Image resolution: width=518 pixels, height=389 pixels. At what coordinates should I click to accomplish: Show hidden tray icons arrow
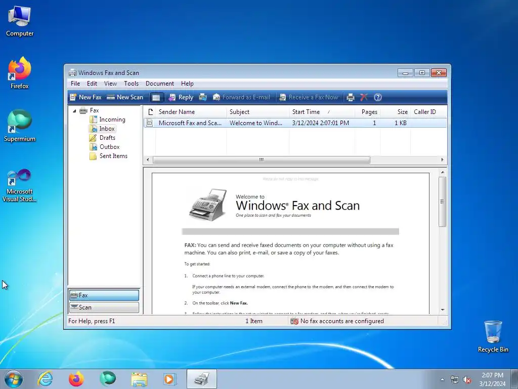pos(442,379)
